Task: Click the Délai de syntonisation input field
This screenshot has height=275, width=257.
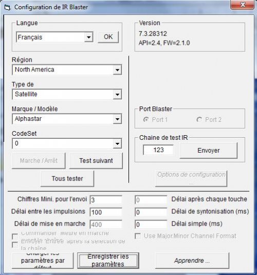Action: pos(151,212)
